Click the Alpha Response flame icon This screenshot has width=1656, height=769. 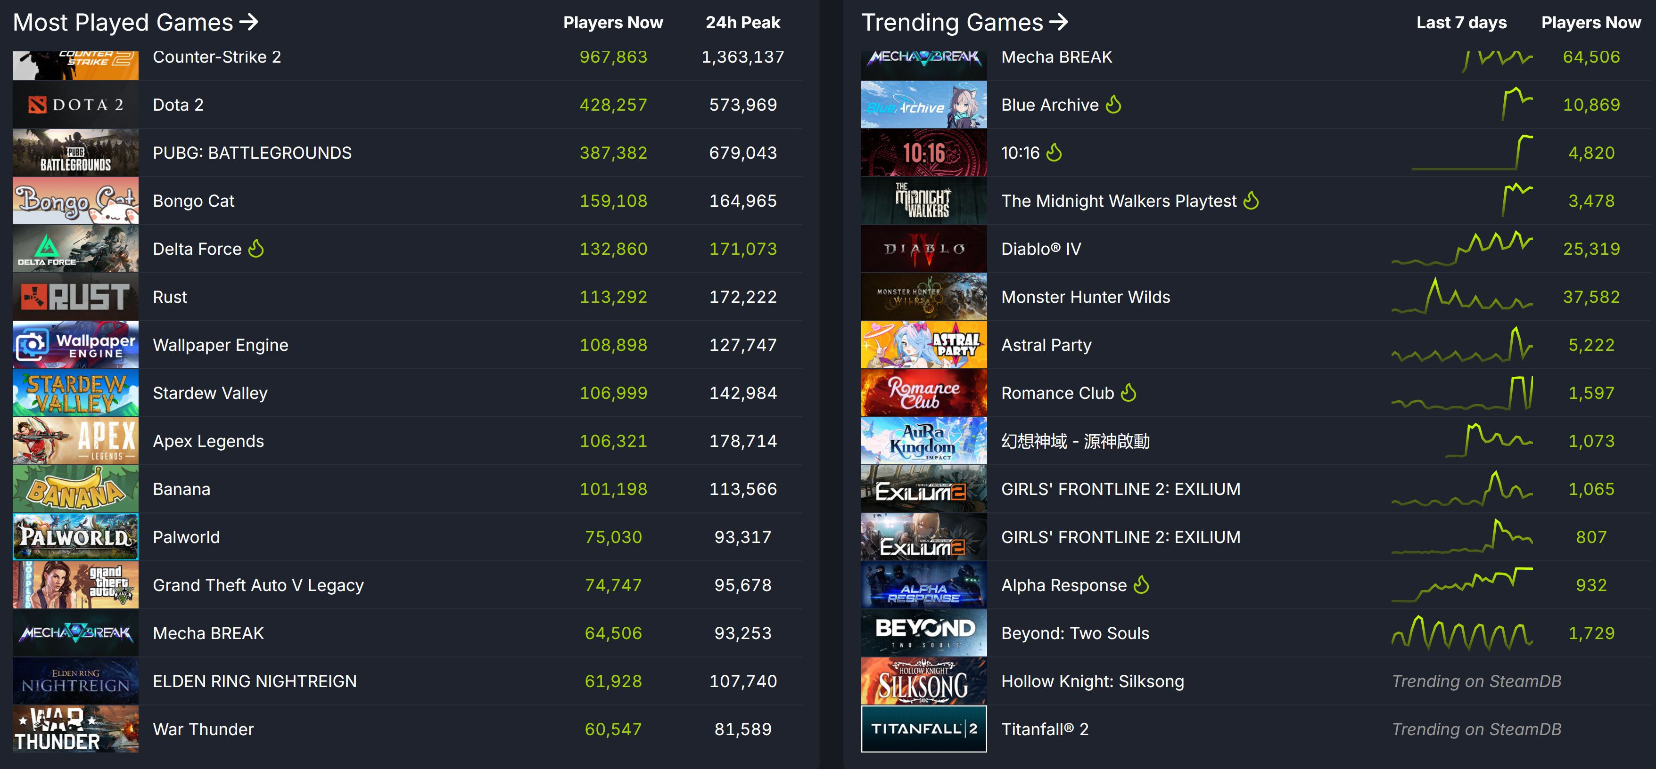pos(1141,584)
